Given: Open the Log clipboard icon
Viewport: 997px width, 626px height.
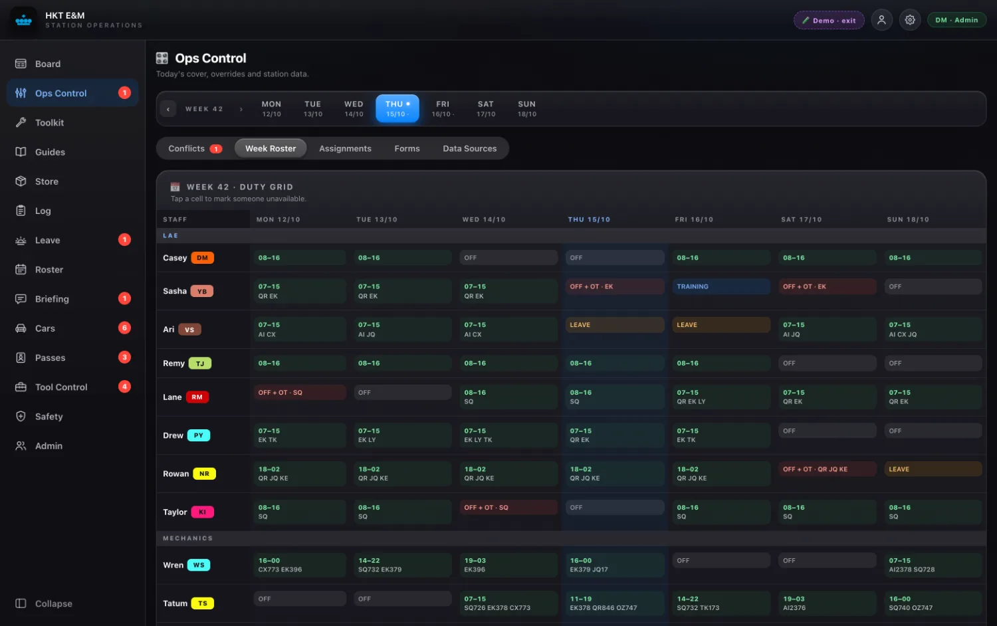Looking at the screenshot, I should tap(21, 211).
